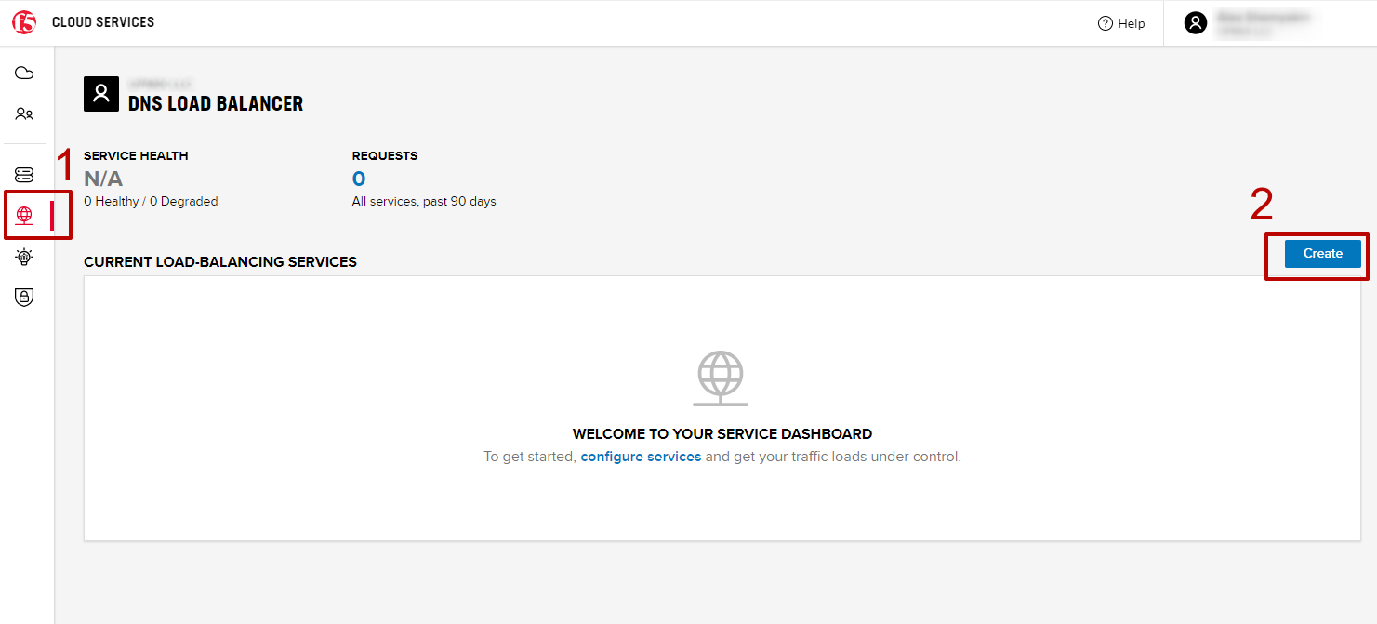The width and height of the screenshot is (1377, 624).
Task: Click the CLOUD SERVICES title text
Action: tap(103, 22)
